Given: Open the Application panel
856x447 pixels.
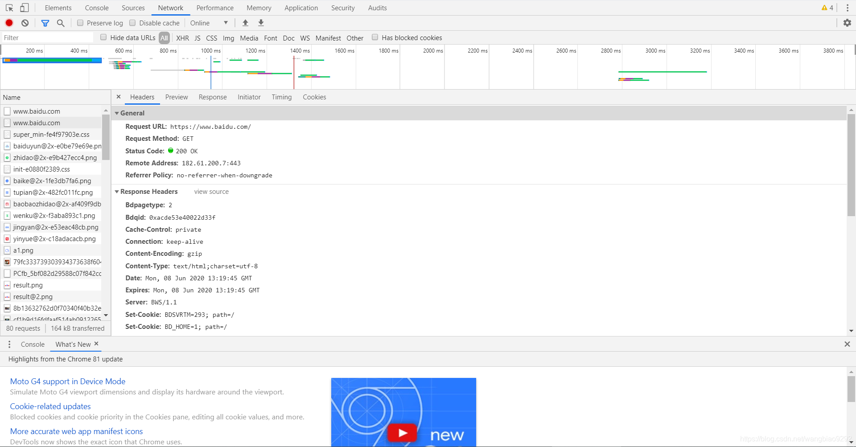Looking at the screenshot, I should [x=301, y=8].
